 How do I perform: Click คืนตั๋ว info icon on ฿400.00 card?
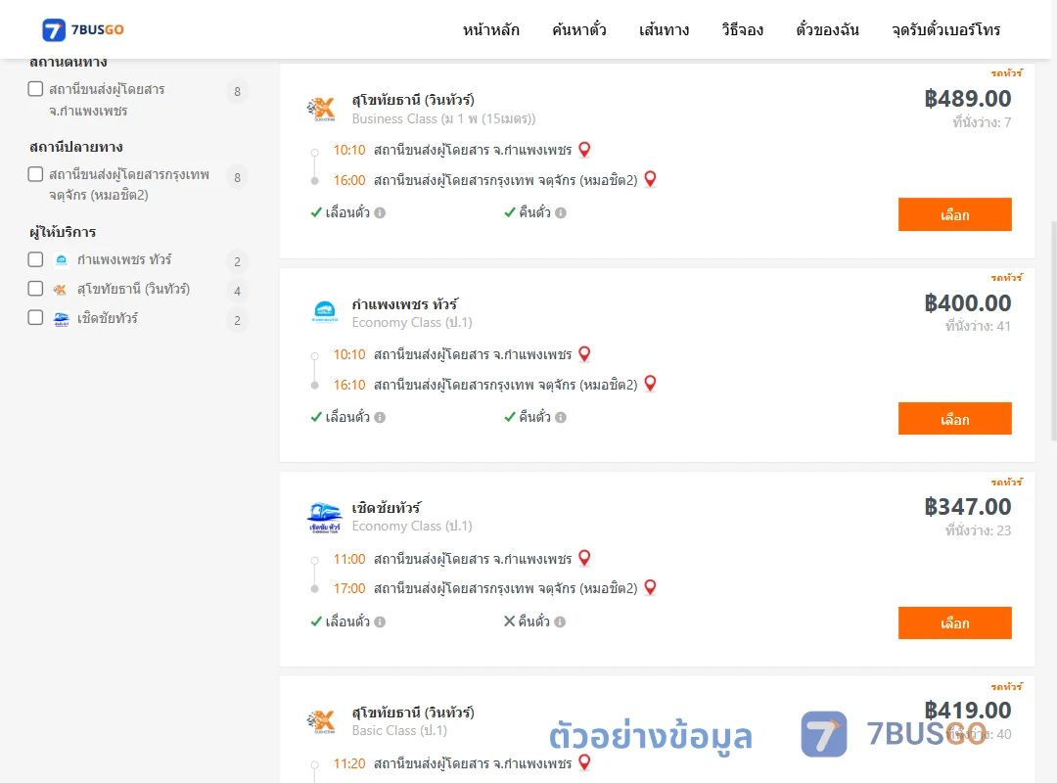tap(561, 418)
